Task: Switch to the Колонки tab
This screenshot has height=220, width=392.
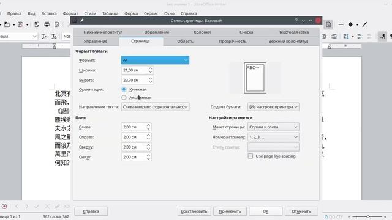Action: click(x=202, y=32)
